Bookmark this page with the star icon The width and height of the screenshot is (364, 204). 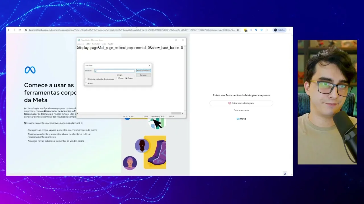(x=238, y=30)
